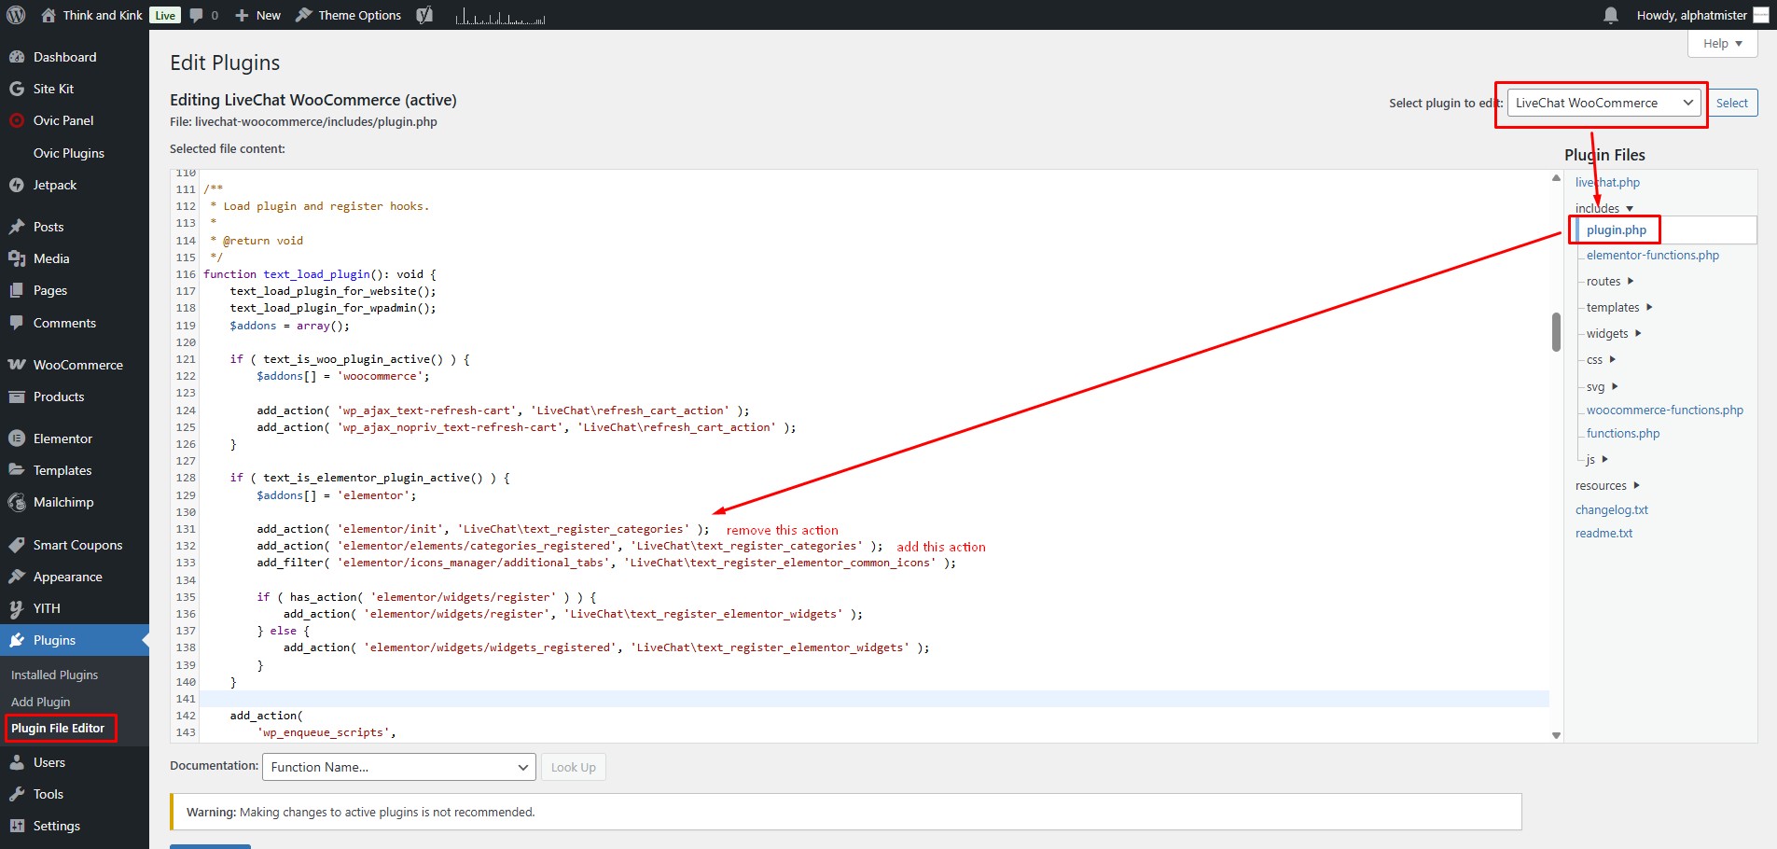Viewport: 1777px width, 849px height.
Task: Open the user avatar next to Howdy alphatmister
Action: click(1761, 15)
